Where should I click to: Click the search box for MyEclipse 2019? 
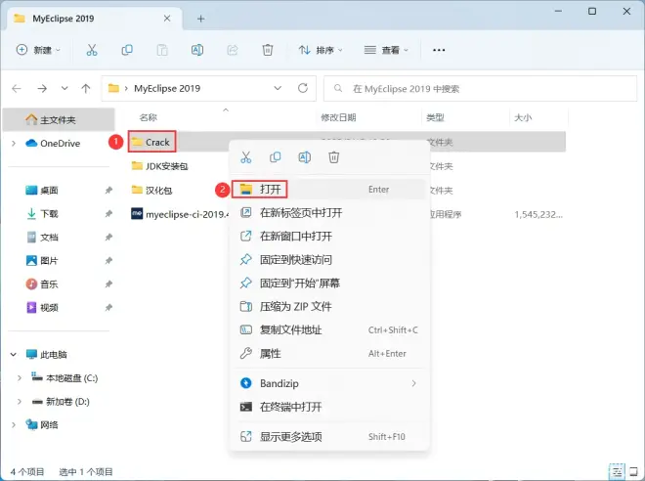click(x=480, y=88)
